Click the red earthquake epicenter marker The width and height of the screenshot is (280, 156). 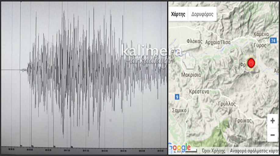(251, 63)
